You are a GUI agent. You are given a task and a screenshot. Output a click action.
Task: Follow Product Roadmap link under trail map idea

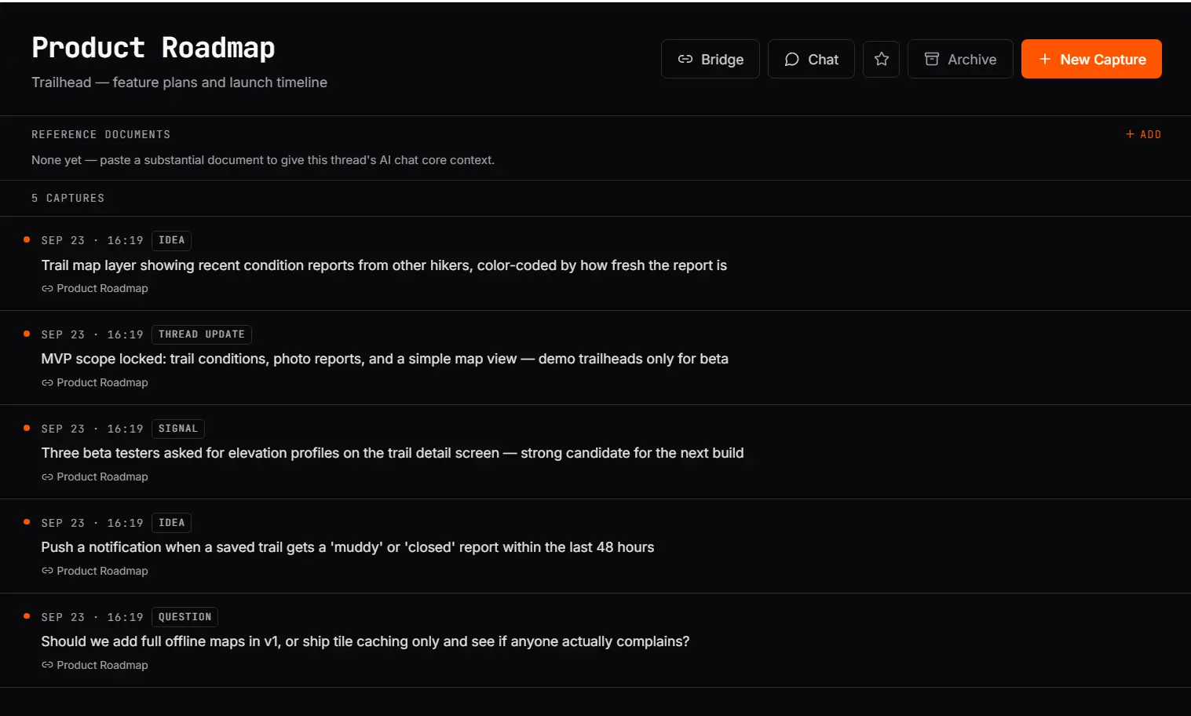tap(95, 288)
